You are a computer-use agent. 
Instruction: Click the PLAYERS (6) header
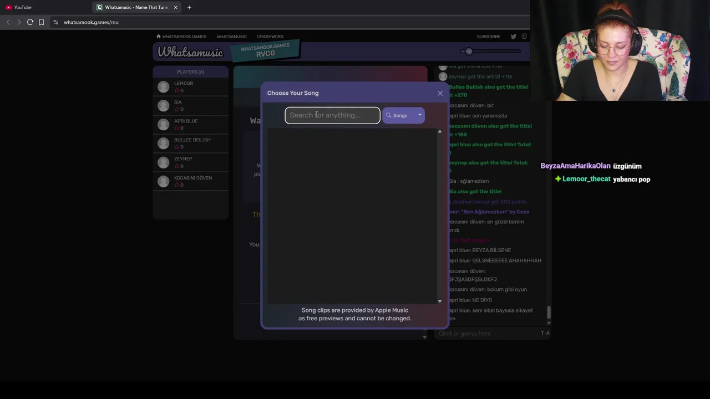coord(190,72)
